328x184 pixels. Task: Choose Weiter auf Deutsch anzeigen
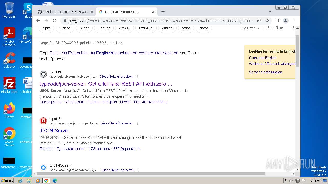272,64
